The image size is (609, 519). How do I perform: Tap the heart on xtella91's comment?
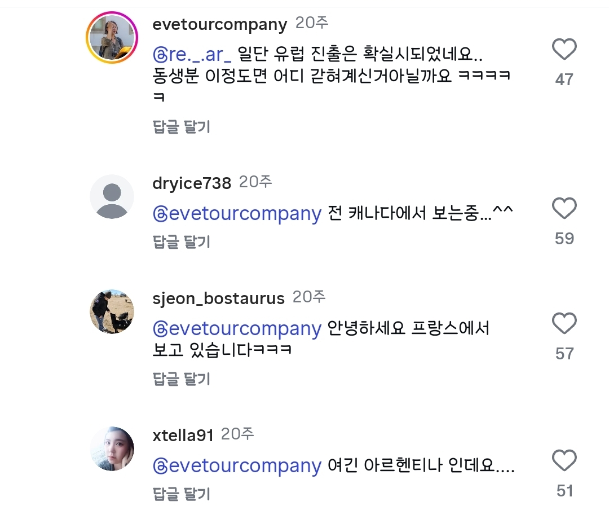coord(564,461)
